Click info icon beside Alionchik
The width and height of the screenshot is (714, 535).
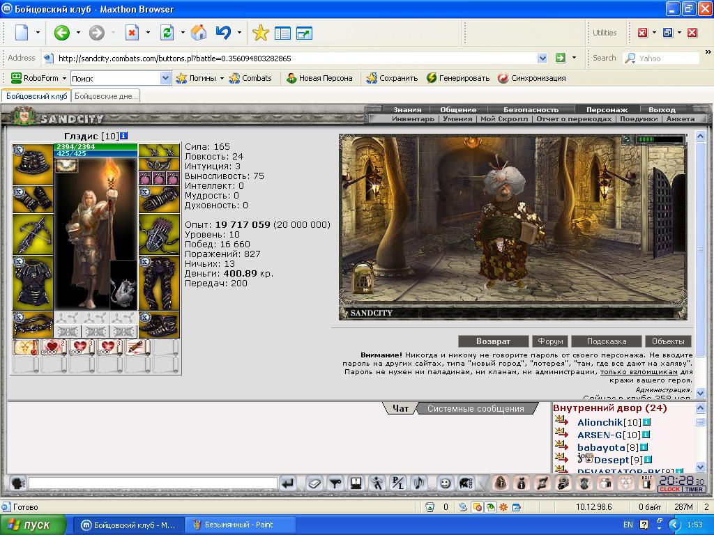click(x=646, y=422)
